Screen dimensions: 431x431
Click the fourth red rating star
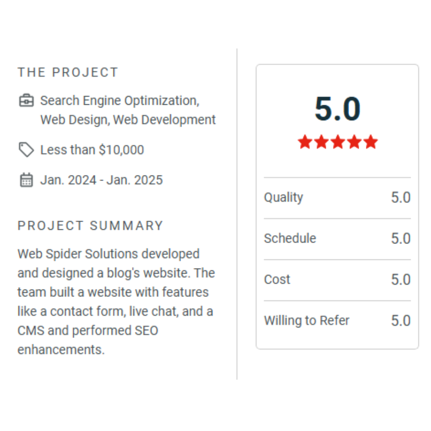click(x=354, y=142)
